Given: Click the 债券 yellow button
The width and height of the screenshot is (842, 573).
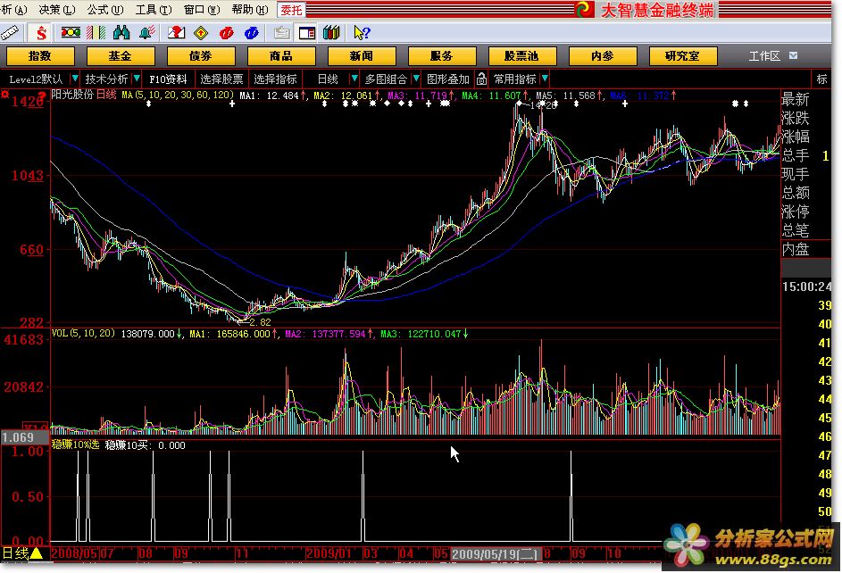Looking at the screenshot, I should pyautogui.click(x=201, y=56).
